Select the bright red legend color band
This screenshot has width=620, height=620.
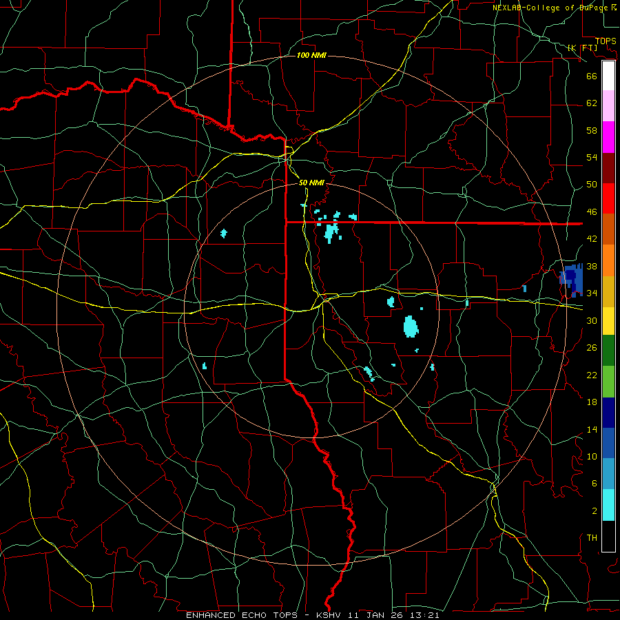(x=608, y=198)
